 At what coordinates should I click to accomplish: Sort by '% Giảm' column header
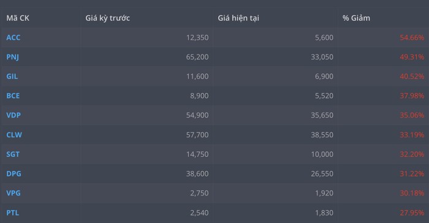[x=356, y=18]
